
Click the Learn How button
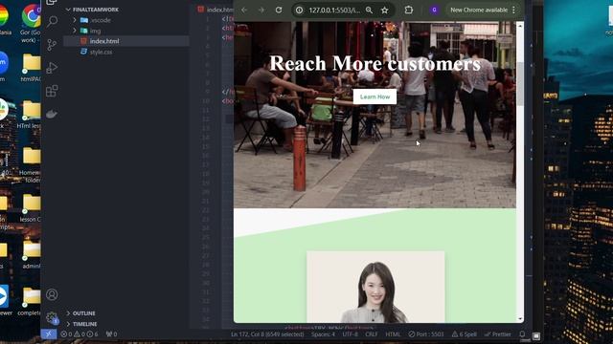pos(375,97)
